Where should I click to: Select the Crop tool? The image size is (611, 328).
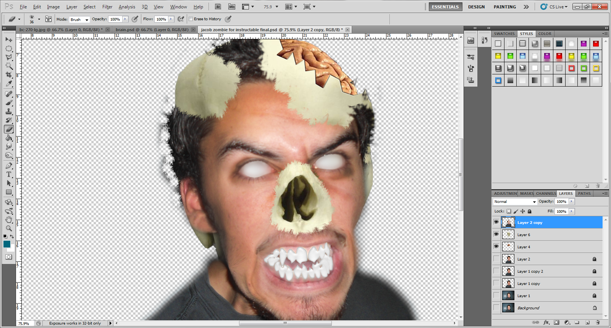point(9,75)
